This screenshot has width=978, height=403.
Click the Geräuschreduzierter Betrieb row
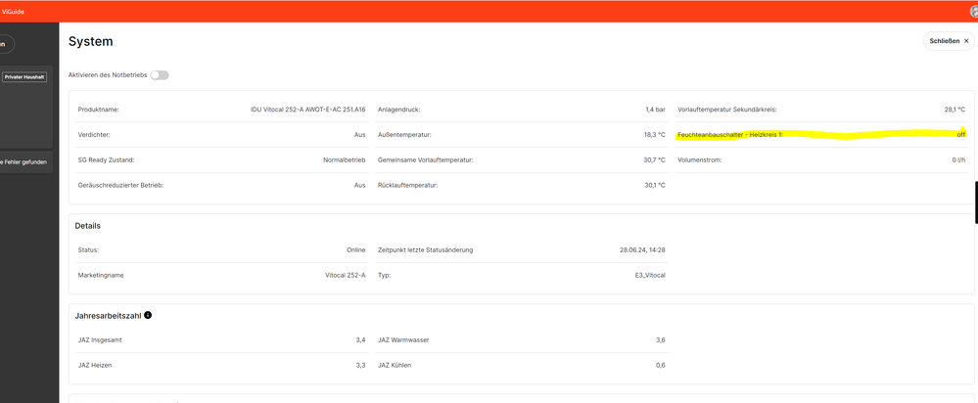(x=221, y=185)
